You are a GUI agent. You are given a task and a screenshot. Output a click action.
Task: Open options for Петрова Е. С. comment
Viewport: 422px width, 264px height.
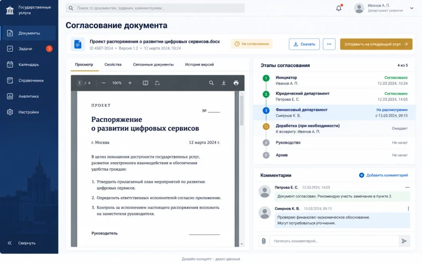tap(407, 187)
